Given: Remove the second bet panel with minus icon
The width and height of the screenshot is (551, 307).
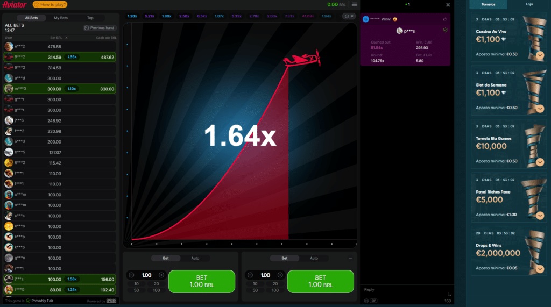Looking at the screenshot, I should point(350,258).
